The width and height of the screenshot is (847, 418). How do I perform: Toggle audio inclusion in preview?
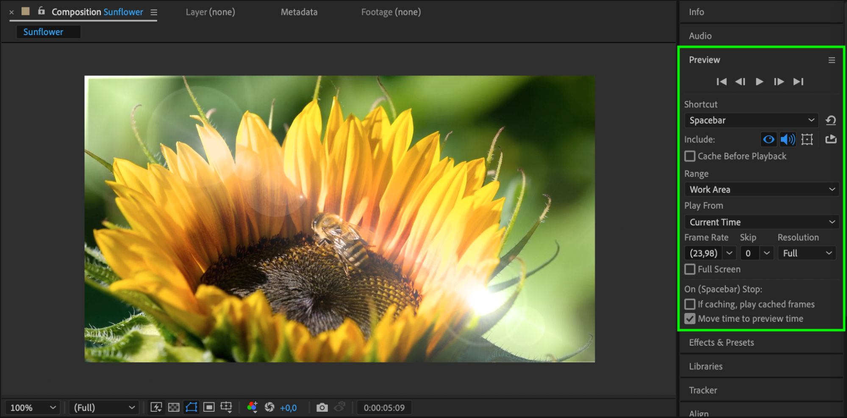click(x=788, y=139)
